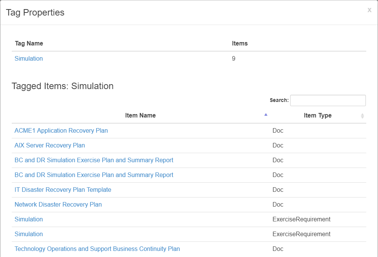Open second BC and DR Simulation Exercise Plan

[x=94, y=175]
